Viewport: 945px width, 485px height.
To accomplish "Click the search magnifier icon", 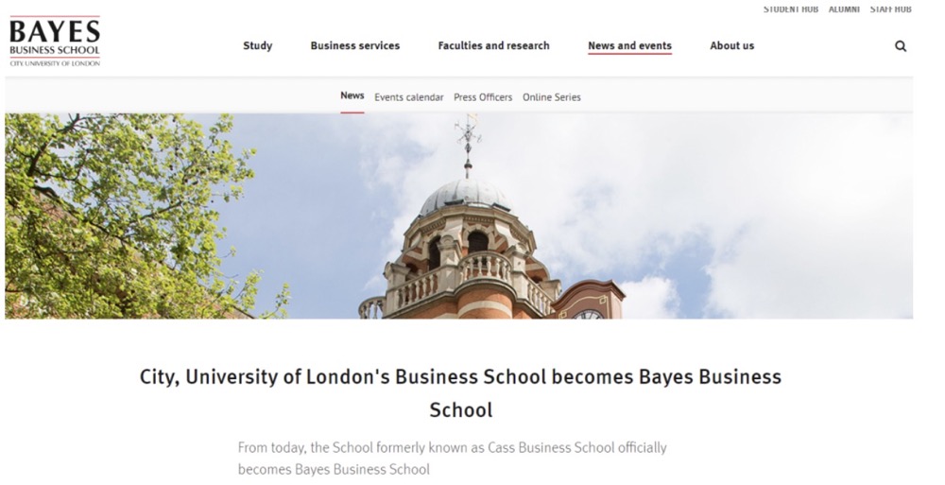I will click(901, 45).
